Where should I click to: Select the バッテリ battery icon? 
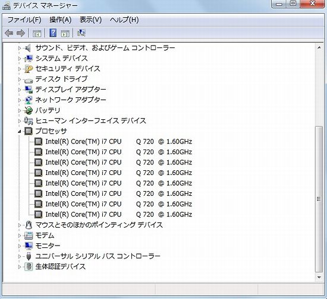(29, 110)
